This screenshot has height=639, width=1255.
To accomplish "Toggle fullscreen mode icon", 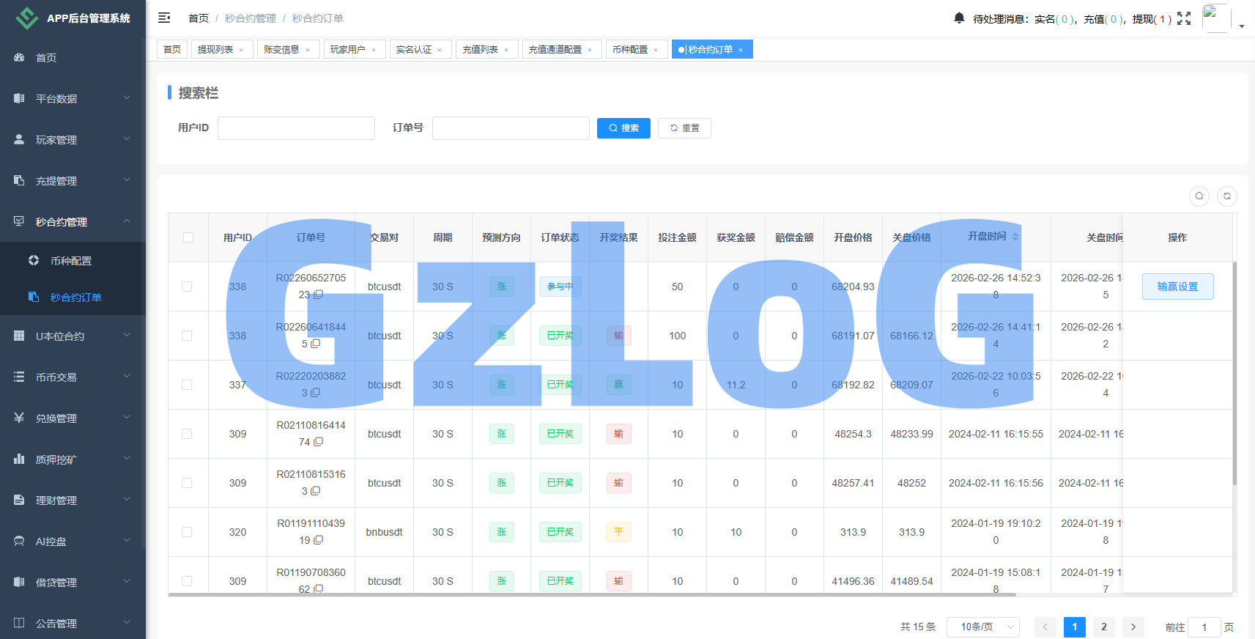I will 1184,18.
